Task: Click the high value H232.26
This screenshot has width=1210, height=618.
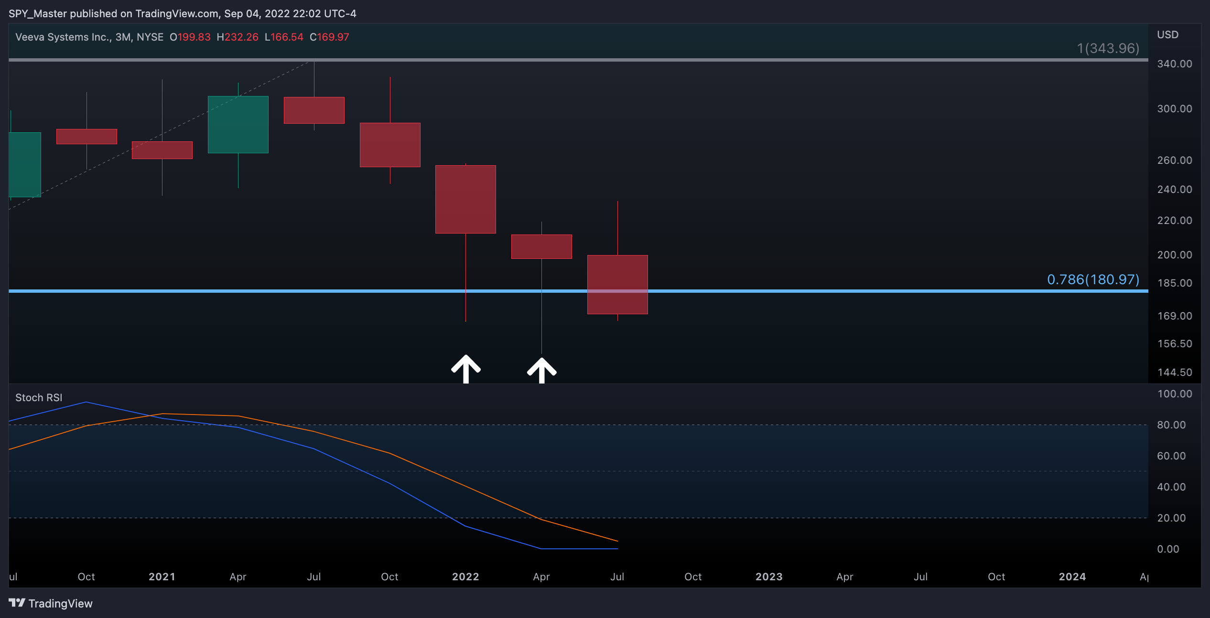Action: [238, 37]
